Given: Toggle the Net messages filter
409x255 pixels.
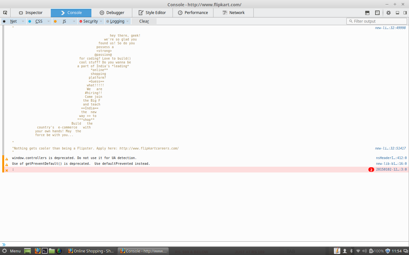Looking at the screenshot, I should [x=11, y=21].
